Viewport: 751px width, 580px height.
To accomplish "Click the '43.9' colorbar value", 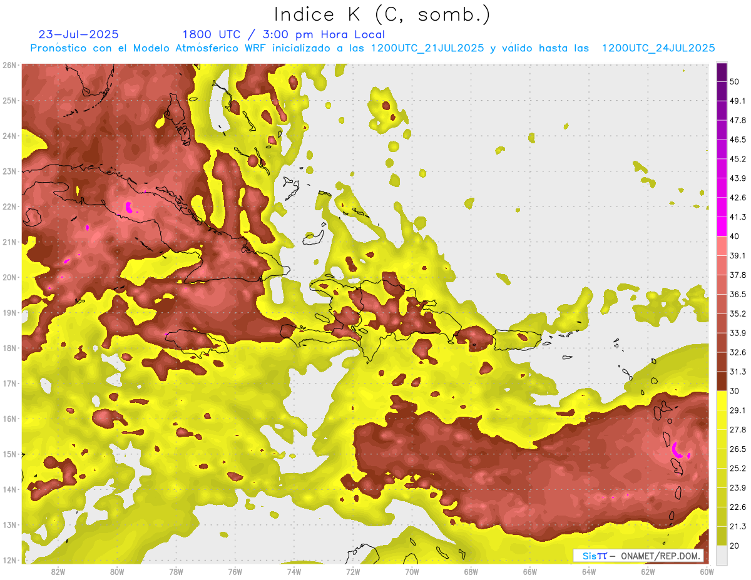I will [738, 178].
